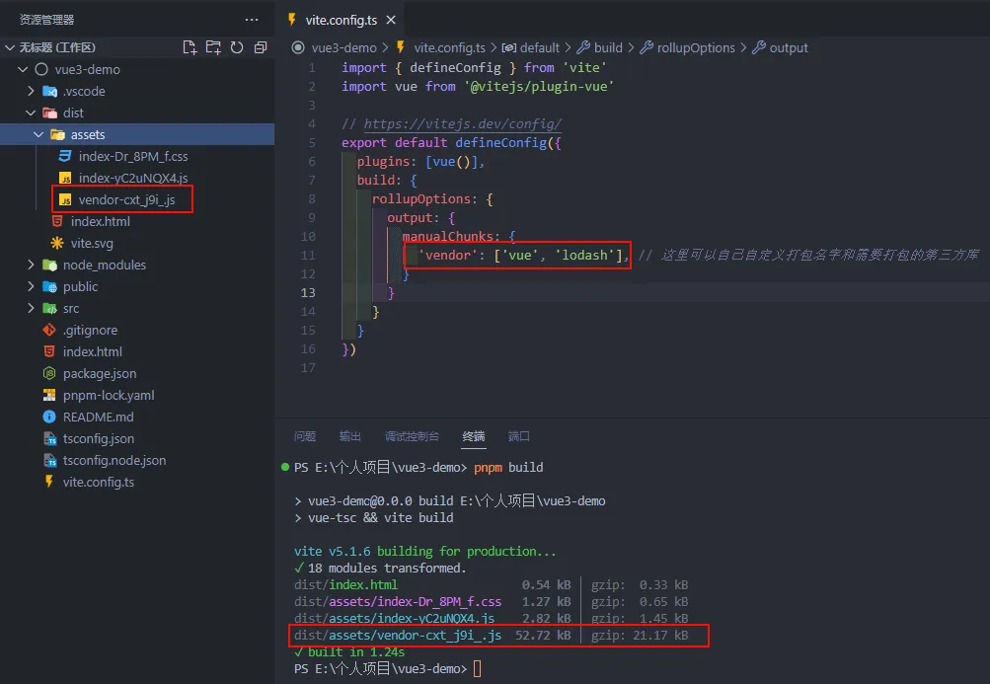This screenshot has width=990, height=684.
Task: Click rollupOptions in the breadcrumb
Action: 696,48
